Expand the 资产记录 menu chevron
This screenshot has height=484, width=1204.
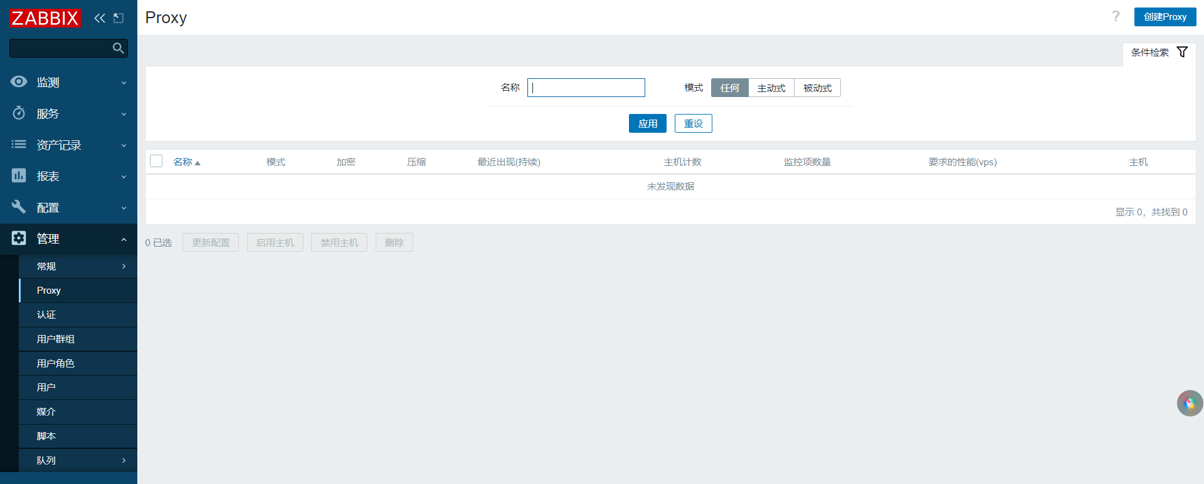pyautogui.click(x=124, y=145)
